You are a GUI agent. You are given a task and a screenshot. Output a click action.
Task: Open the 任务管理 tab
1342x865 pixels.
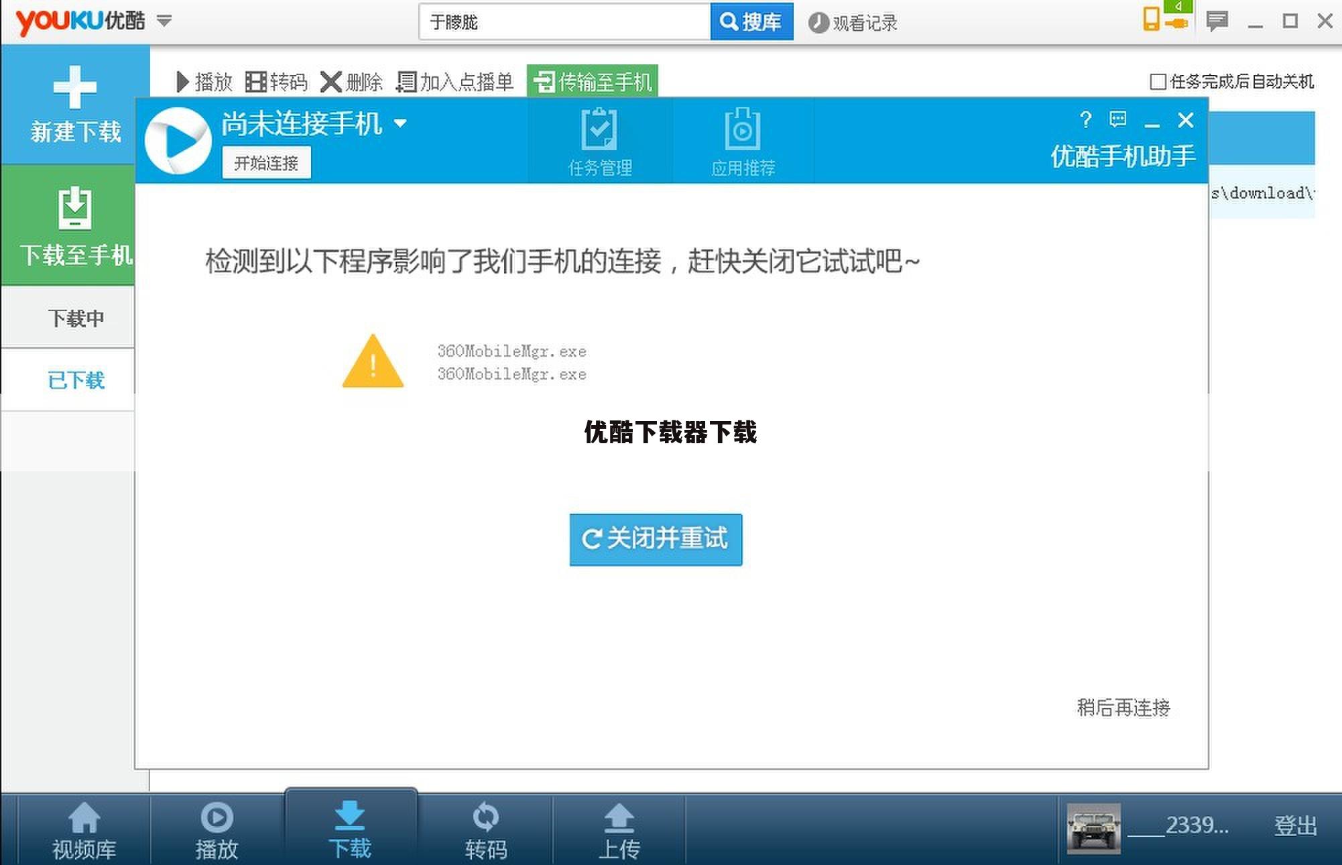click(x=600, y=141)
